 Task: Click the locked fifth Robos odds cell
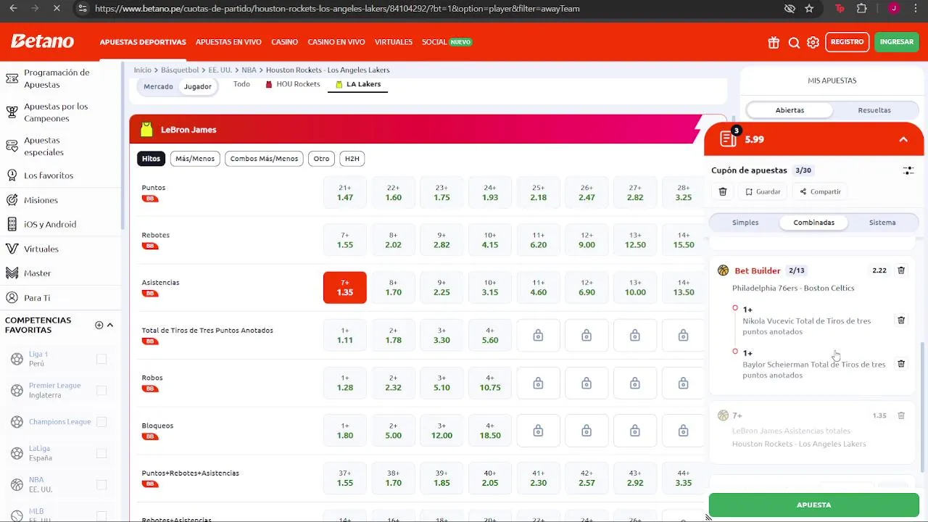point(538,383)
